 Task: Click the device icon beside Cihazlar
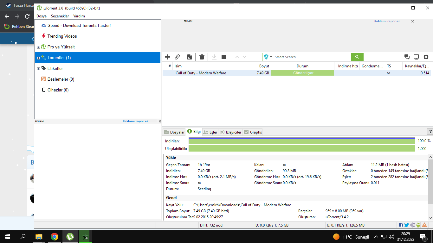click(x=44, y=90)
